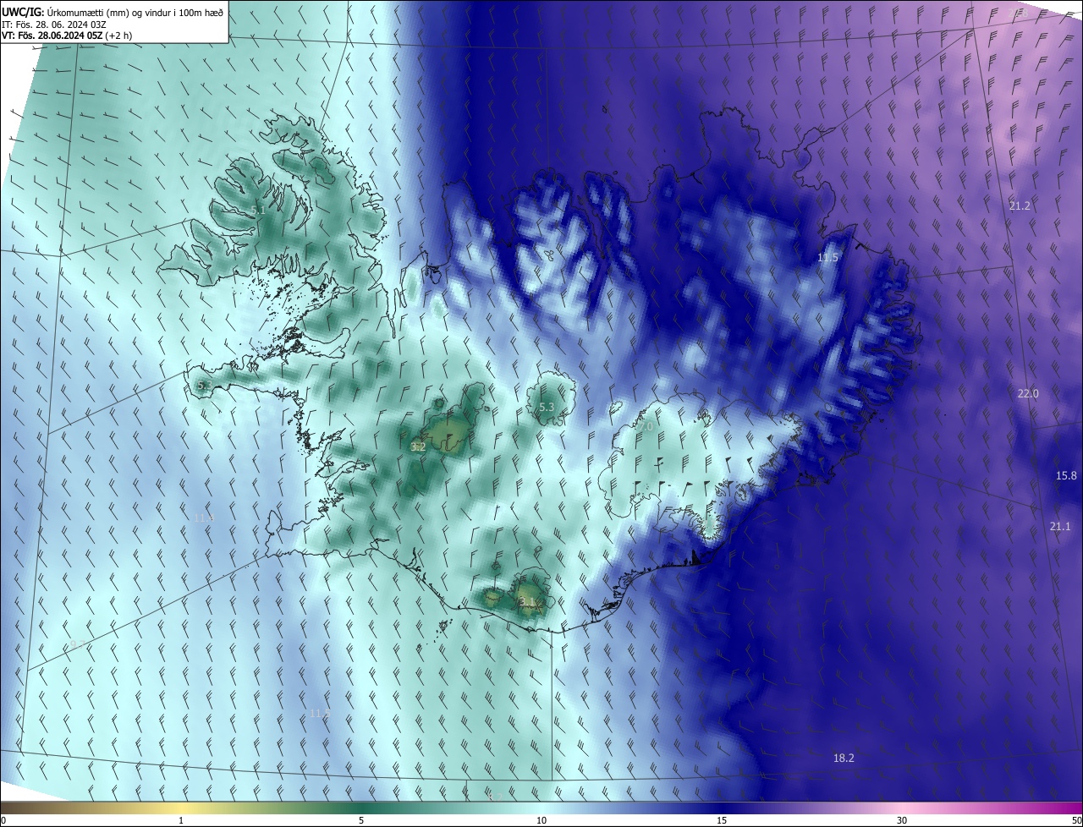Screen dimensions: 1083x827
Task: Click the 15.8 value label
Action: 1066,476
